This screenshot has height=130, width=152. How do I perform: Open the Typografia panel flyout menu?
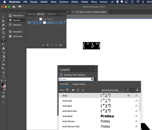coord(95,70)
